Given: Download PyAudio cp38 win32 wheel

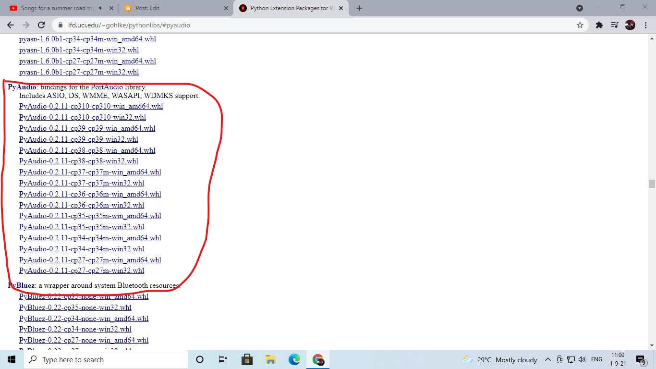Looking at the screenshot, I should 79,161.
